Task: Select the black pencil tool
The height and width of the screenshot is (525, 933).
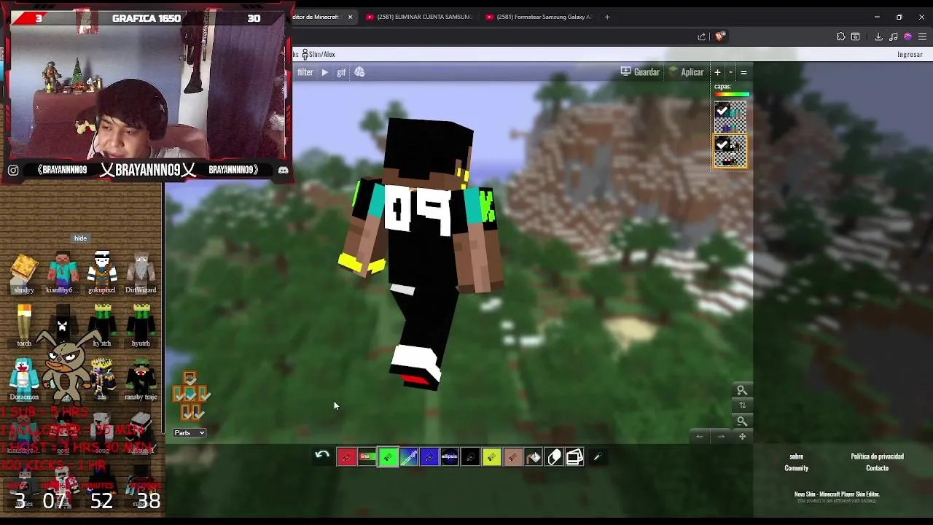Action: (x=470, y=457)
